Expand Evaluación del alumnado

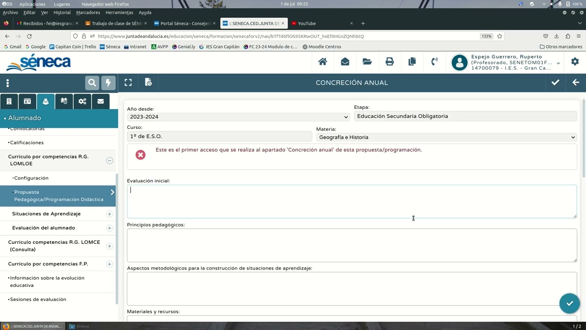tap(109, 228)
